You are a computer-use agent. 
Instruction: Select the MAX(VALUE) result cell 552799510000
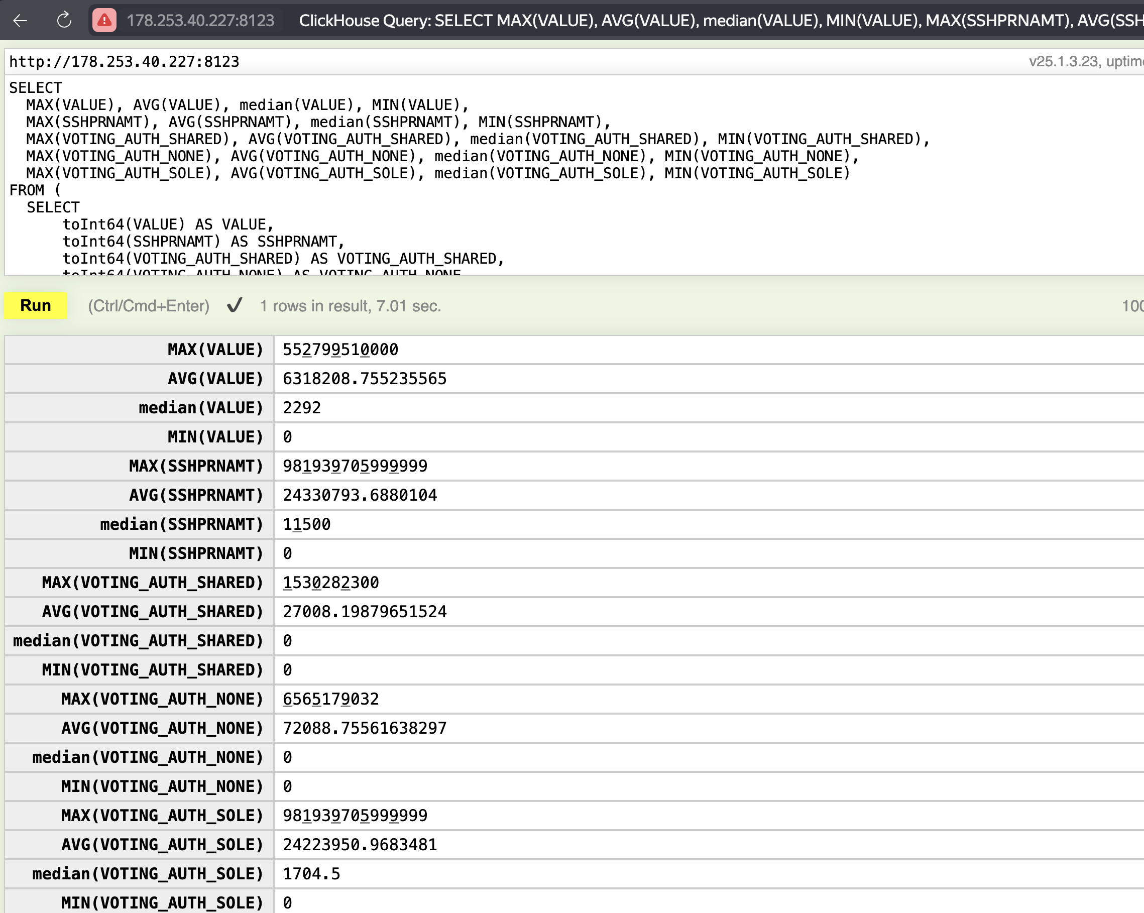point(340,350)
